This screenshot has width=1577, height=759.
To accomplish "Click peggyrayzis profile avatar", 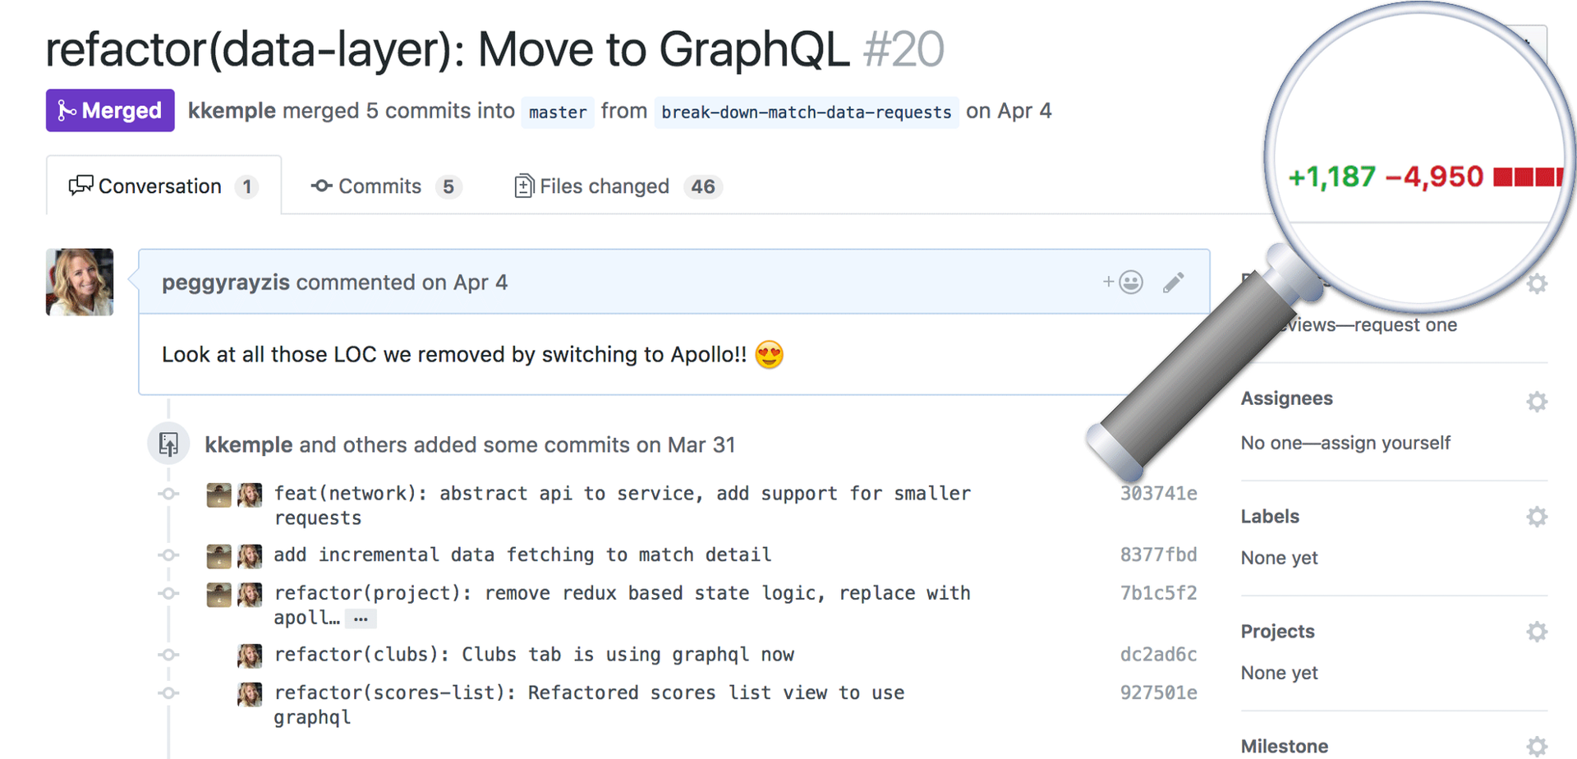I will click(80, 282).
